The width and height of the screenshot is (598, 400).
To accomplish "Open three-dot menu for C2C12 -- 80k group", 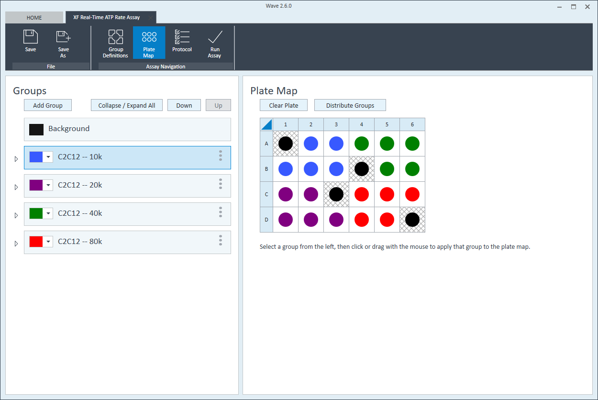I will click(x=221, y=241).
